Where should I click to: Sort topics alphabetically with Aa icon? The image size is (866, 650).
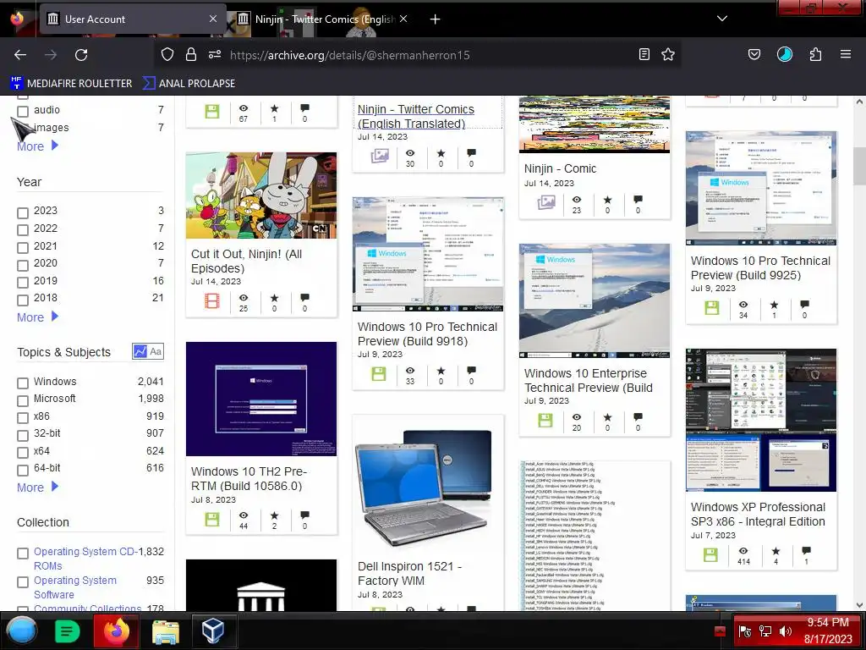coord(156,351)
